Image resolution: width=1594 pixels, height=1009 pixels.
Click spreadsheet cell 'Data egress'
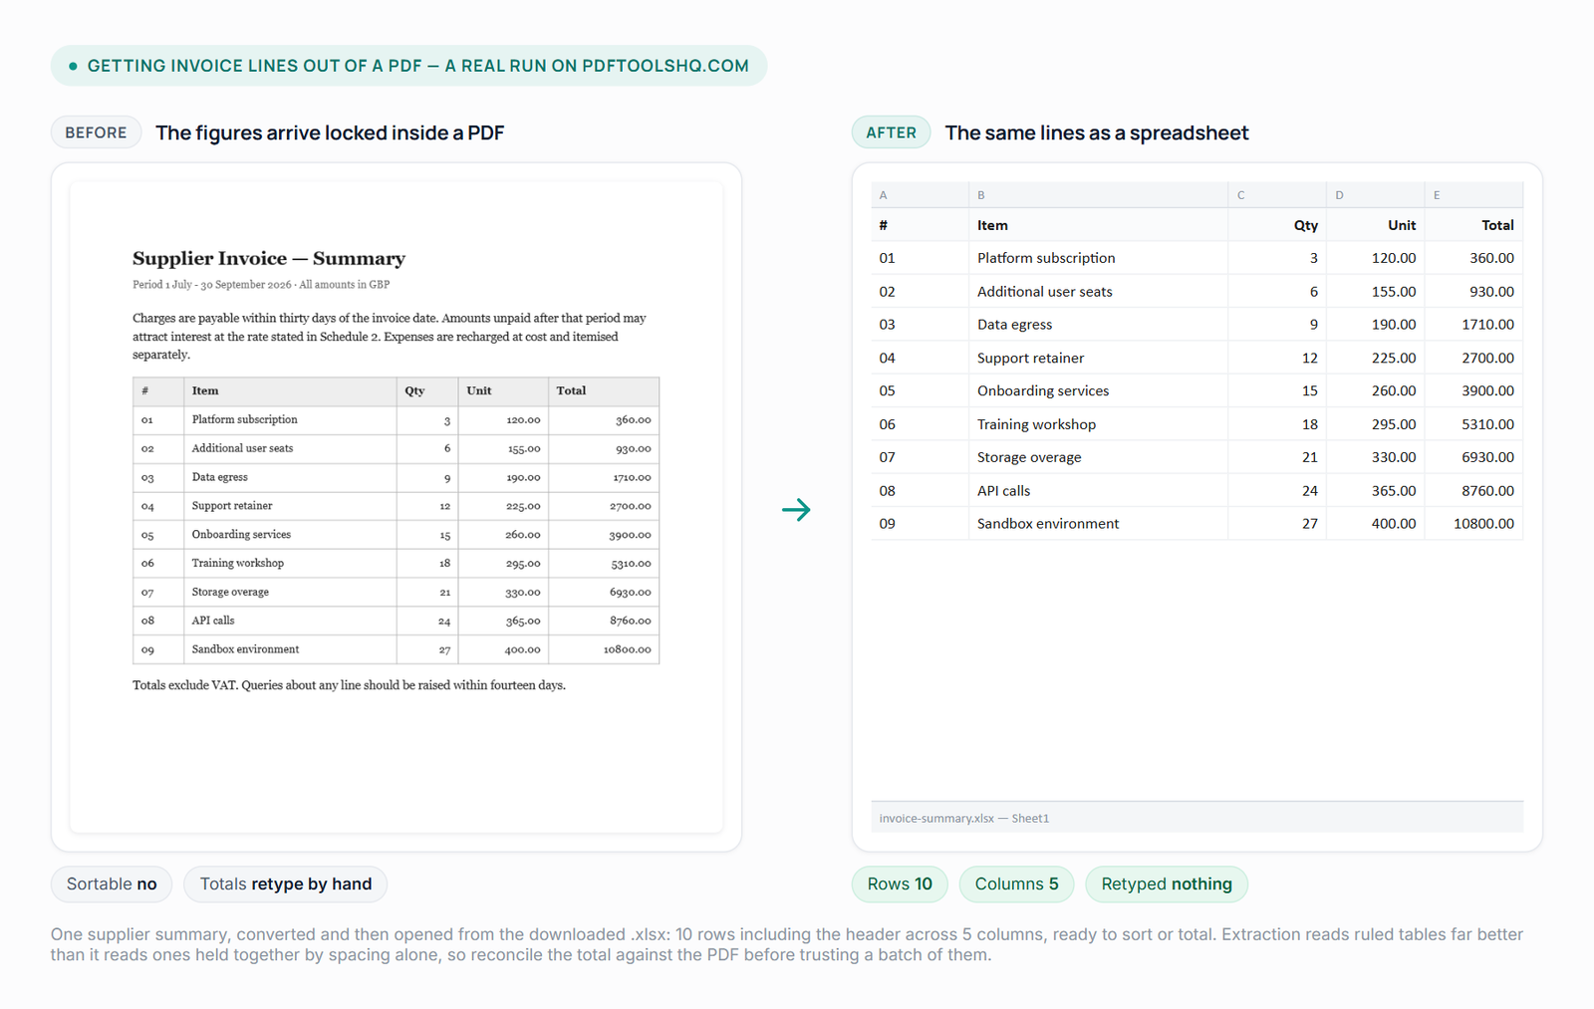[x=1098, y=325]
